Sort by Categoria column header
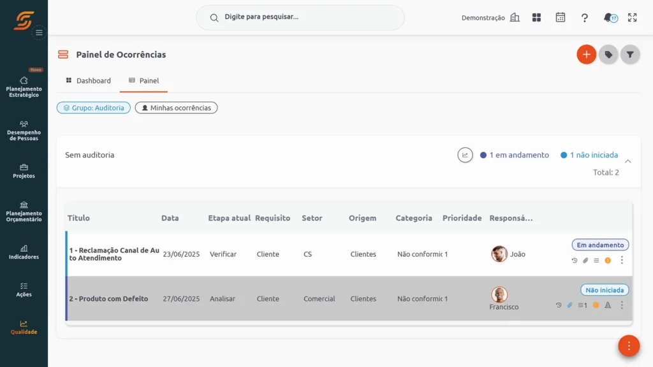This screenshot has height=367, width=653. coord(413,218)
